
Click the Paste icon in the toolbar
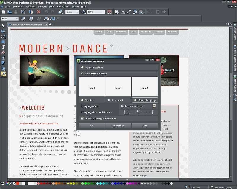click(x=32, y=12)
